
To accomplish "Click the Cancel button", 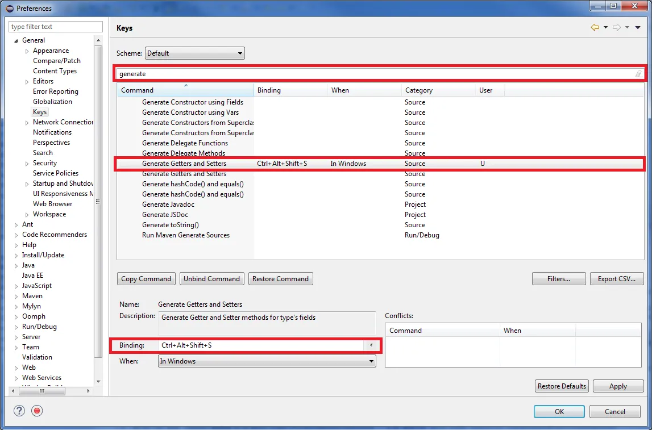I will [x=614, y=411].
